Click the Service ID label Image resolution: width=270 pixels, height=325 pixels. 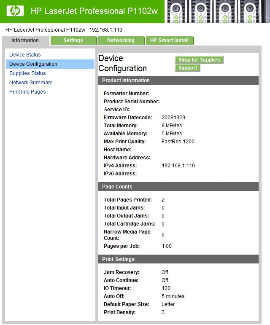[116, 110]
